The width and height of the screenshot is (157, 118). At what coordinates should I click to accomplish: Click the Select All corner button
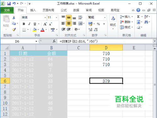[x=5, y=48]
